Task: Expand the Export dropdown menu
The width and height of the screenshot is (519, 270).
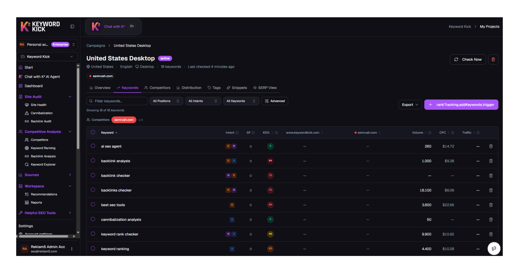Action: (410, 105)
